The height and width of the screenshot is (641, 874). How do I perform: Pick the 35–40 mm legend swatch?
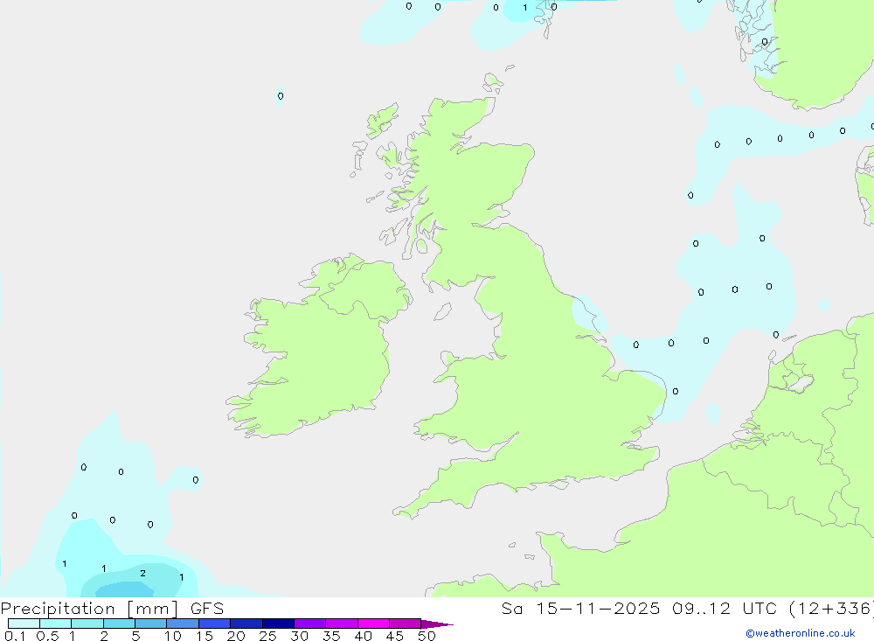pos(342,624)
